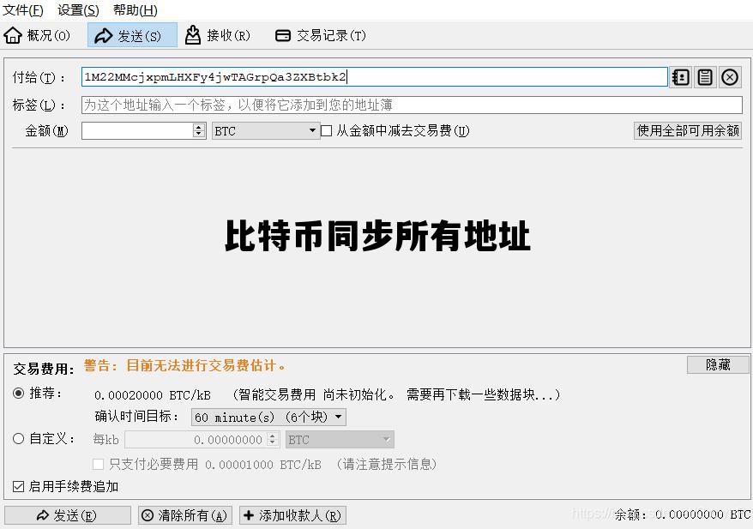This screenshot has width=753, height=529.
Task: Open the 确认时间目标 60 minute(s) dropdown
Action: click(x=268, y=417)
